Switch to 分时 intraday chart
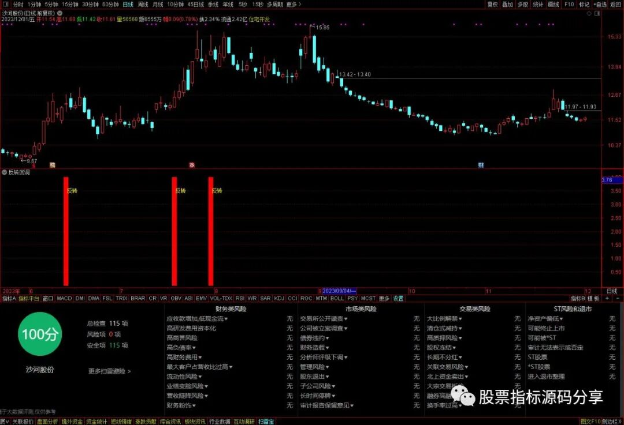 [x=18, y=5]
